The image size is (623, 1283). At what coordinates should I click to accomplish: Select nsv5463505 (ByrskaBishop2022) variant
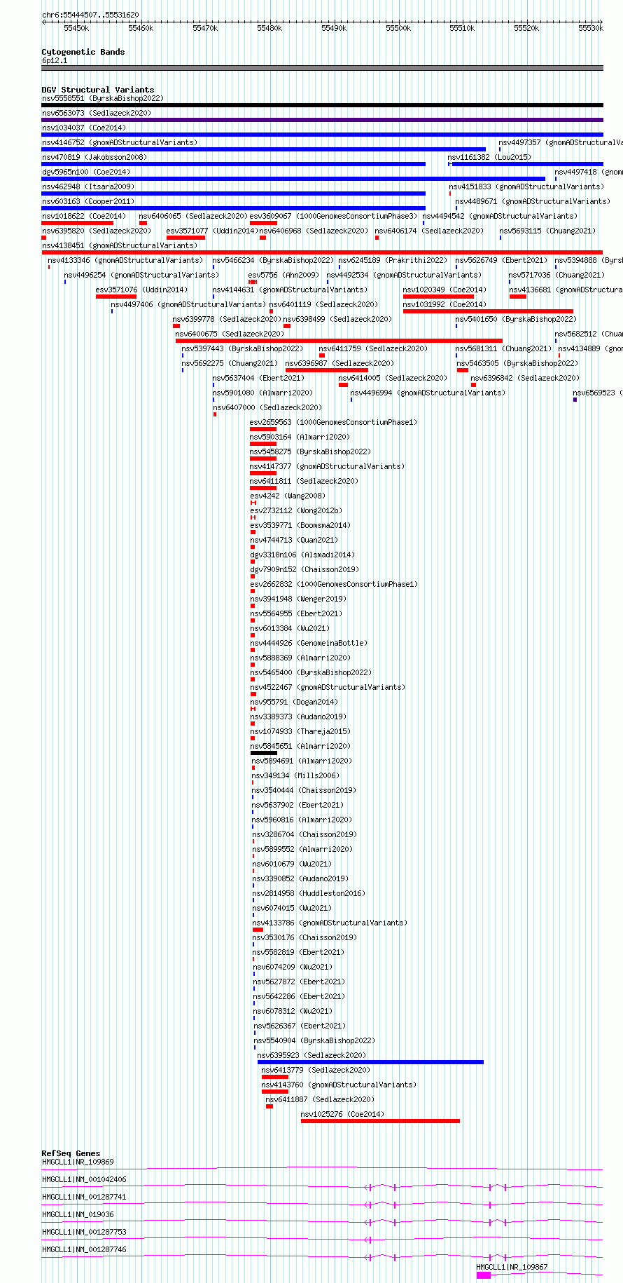(x=518, y=363)
